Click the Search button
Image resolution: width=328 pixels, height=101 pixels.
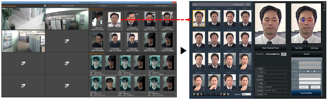click(x=306, y=54)
